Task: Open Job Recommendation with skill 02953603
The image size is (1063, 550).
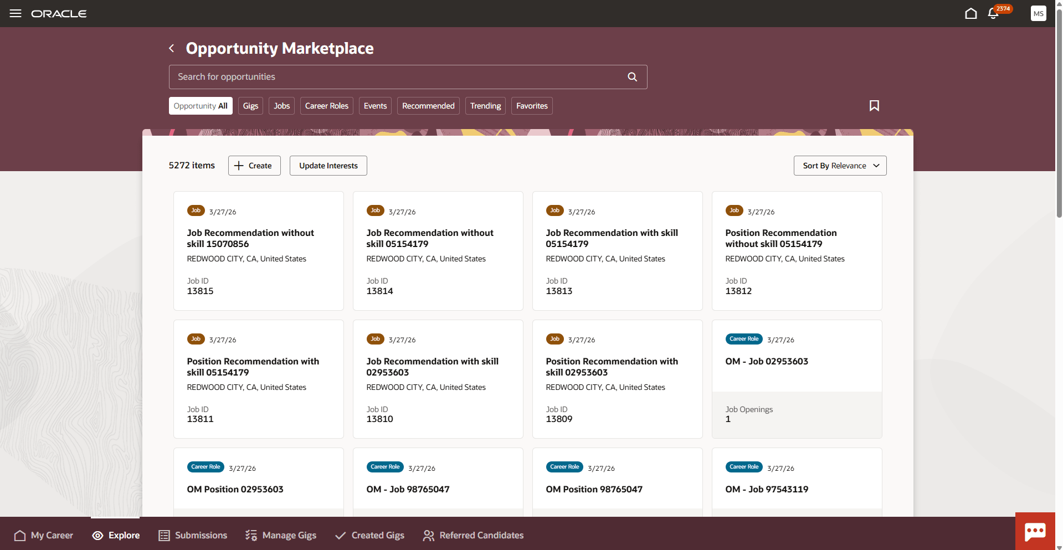Action: click(x=432, y=367)
